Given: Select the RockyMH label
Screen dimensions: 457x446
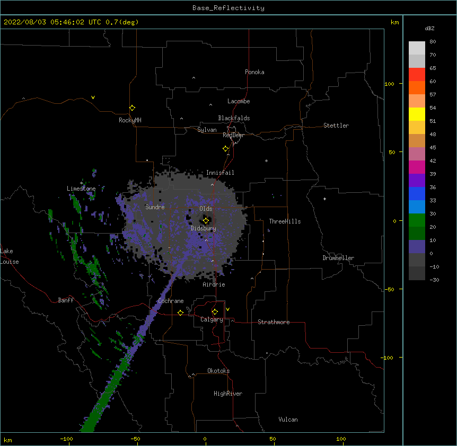Looking at the screenshot, I should pos(130,120).
